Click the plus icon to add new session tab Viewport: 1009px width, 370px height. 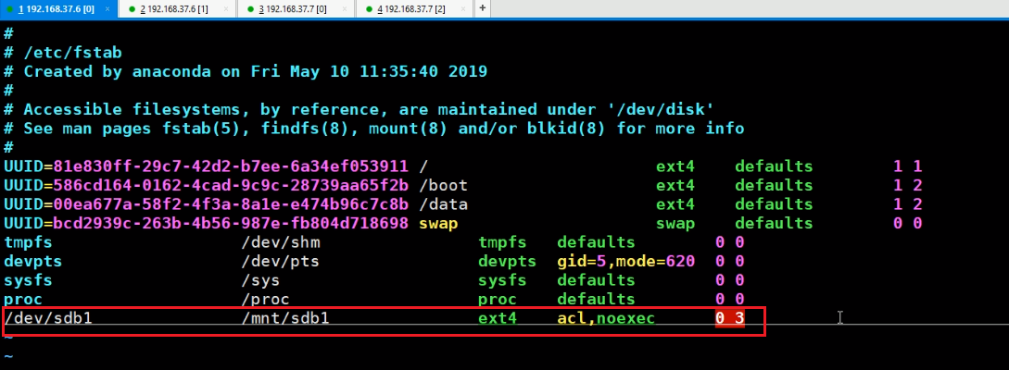click(x=483, y=8)
